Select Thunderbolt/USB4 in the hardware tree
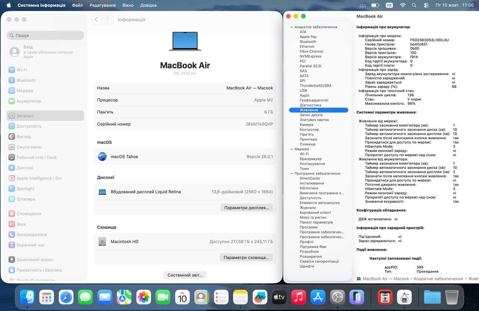The image size is (479, 311). coord(315,86)
